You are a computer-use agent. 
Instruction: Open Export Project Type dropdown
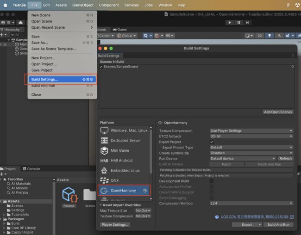251,147
